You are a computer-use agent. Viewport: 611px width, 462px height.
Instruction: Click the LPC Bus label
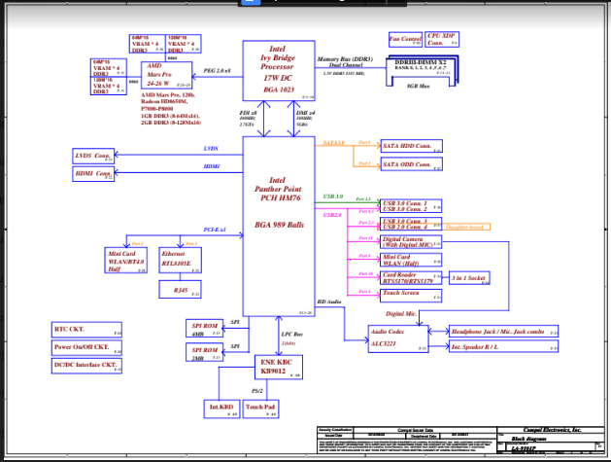[291, 335]
